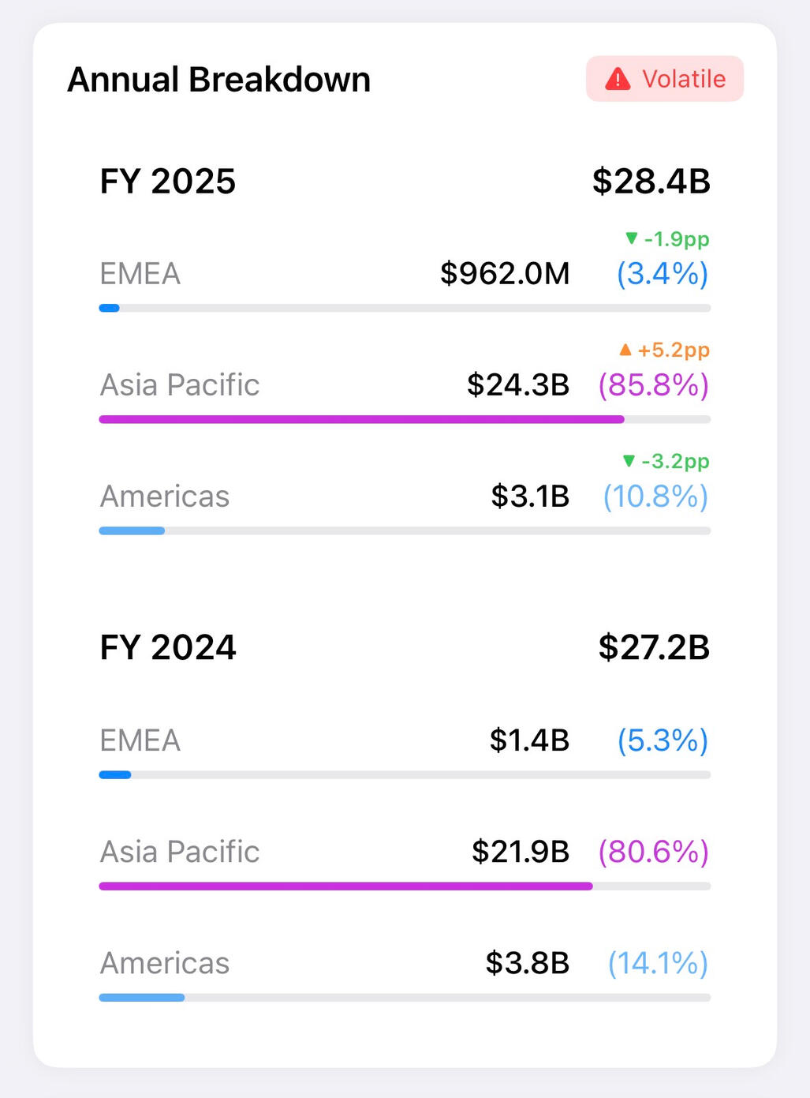810x1098 pixels.
Task: Click the FY 2024 EMEA progress bar
Action: click(x=404, y=774)
